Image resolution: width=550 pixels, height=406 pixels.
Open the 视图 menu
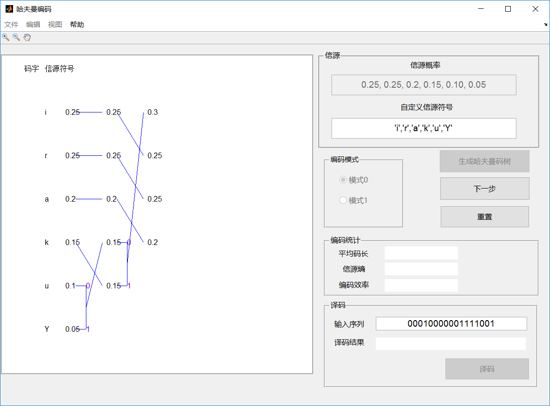(55, 24)
